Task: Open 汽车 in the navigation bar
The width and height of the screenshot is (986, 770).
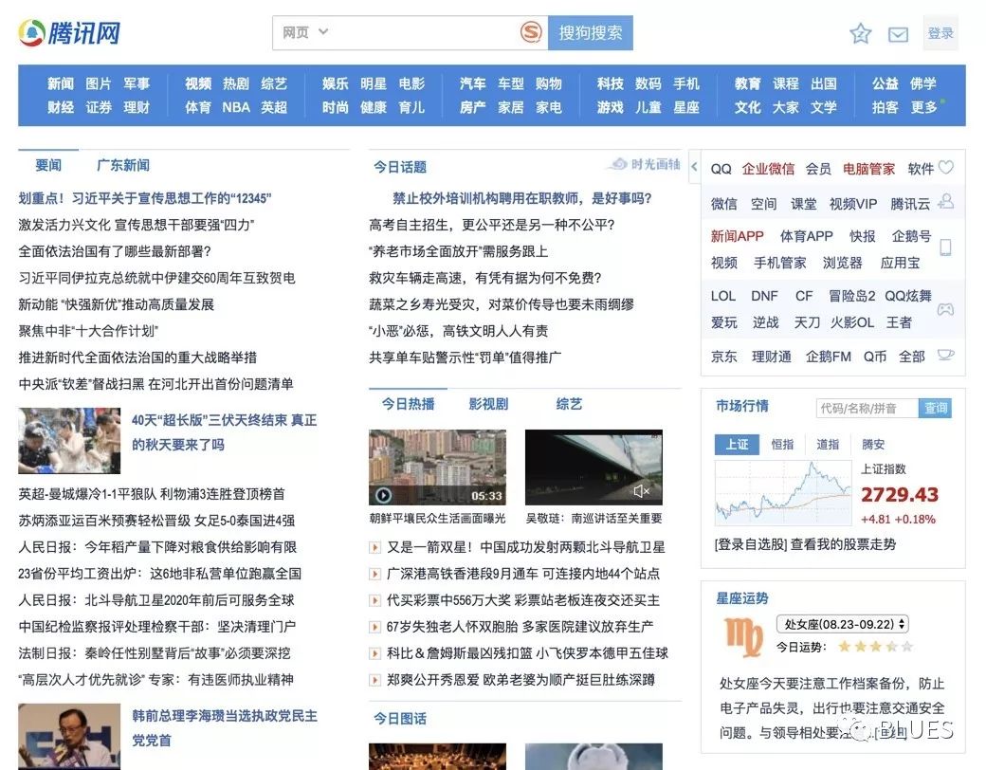Action: [473, 83]
